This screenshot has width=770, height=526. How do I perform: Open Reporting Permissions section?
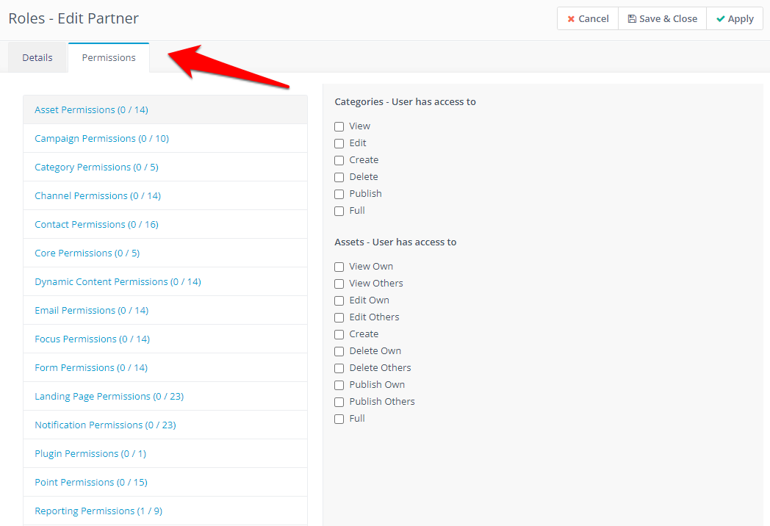(98, 511)
